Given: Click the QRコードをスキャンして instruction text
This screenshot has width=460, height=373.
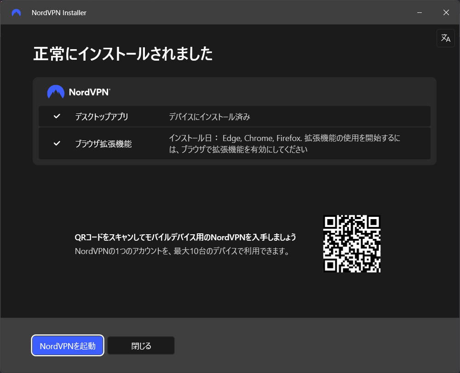Looking at the screenshot, I should pyautogui.click(x=186, y=237).
